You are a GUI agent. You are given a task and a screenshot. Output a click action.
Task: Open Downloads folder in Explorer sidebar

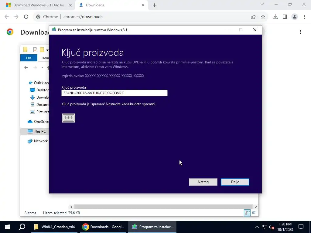coord(39,97)
